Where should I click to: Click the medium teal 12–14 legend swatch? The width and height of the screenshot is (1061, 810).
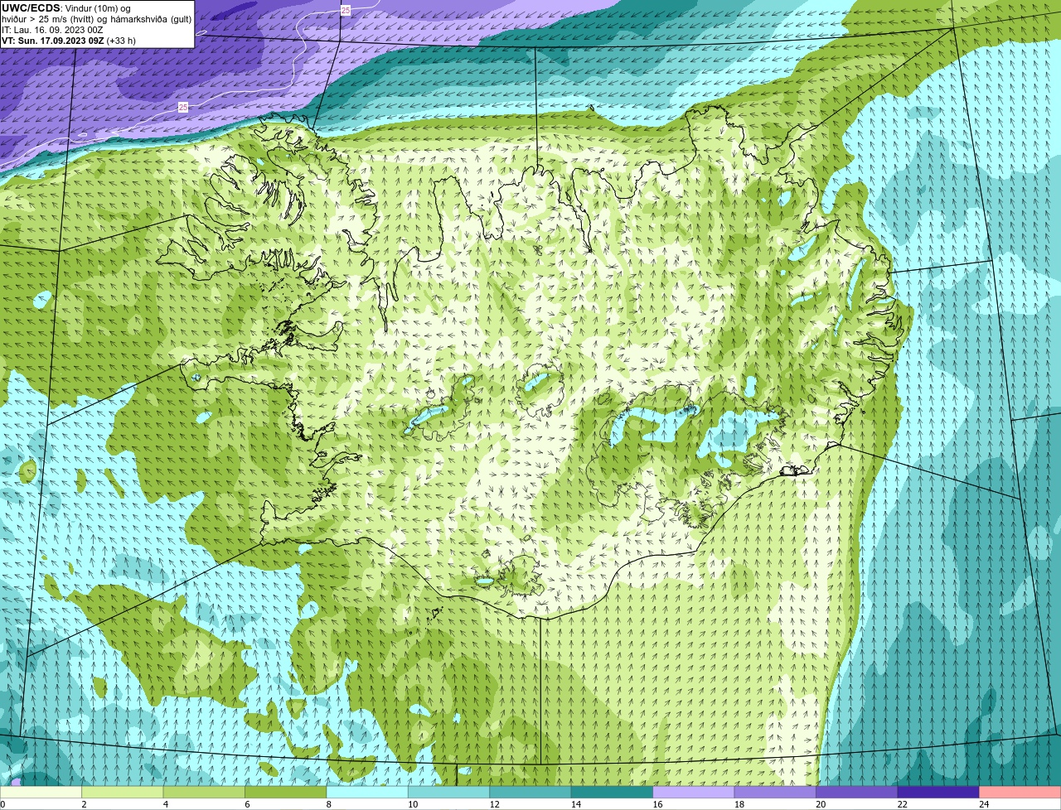click(530, 792)
